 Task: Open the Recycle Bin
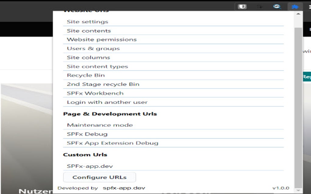[x=86, y=75]
